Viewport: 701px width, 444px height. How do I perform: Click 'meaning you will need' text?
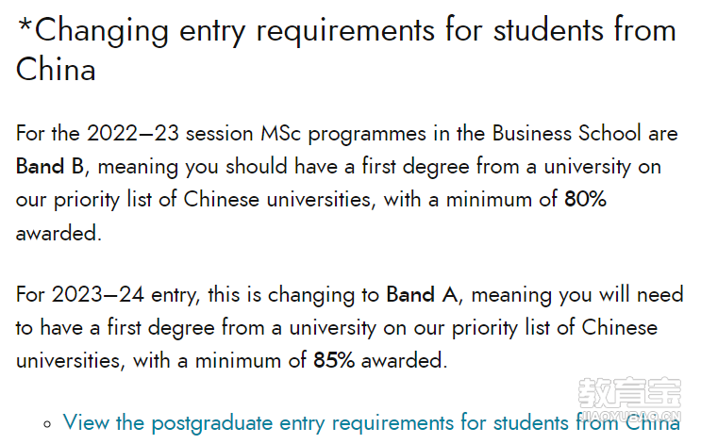pos(577,296)
